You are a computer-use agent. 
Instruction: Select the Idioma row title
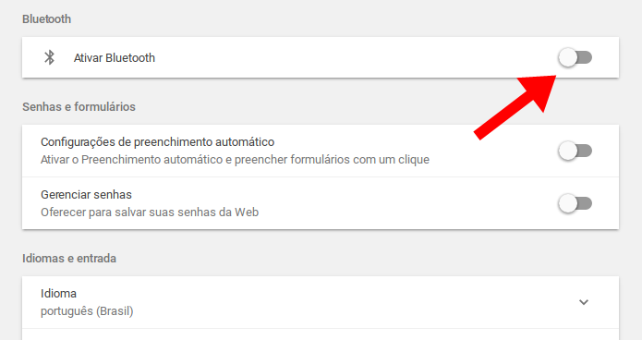[x=58, y=294]
